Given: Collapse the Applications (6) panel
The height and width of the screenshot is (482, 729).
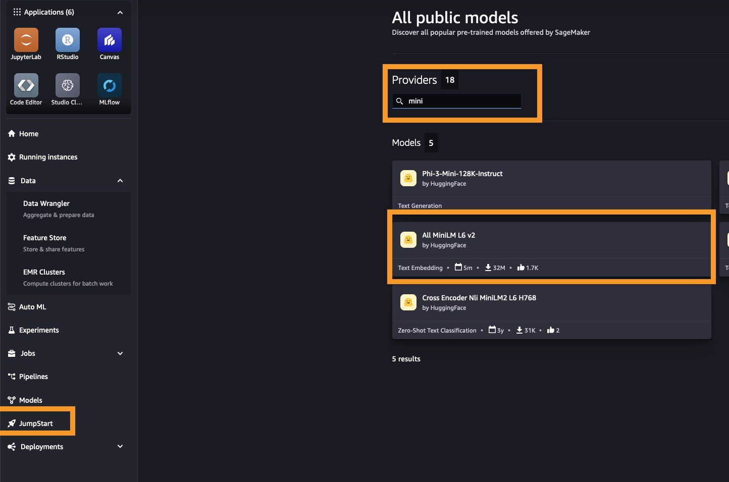Looking at the screenshot, I should pyautogui.click(x=120, y=12).
